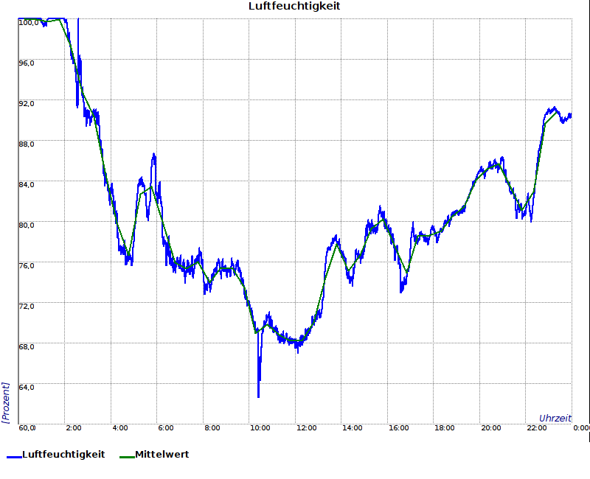
Task: Click the blue Luftfeuchtigkeit legend color swatch
Action: (x=14, y=457)
